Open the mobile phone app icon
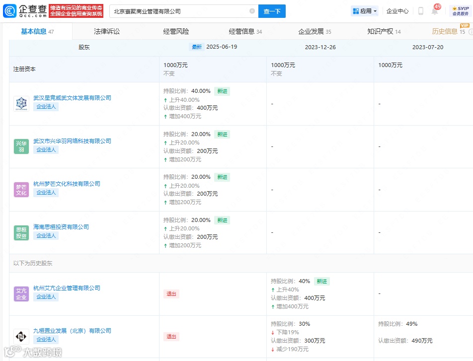473x361 pixels. (421, 11)
